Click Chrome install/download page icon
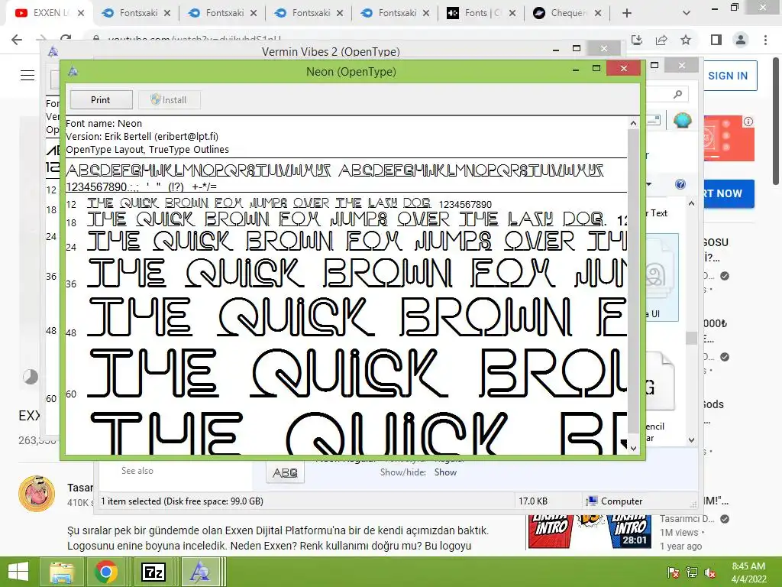 click(637, 40)
